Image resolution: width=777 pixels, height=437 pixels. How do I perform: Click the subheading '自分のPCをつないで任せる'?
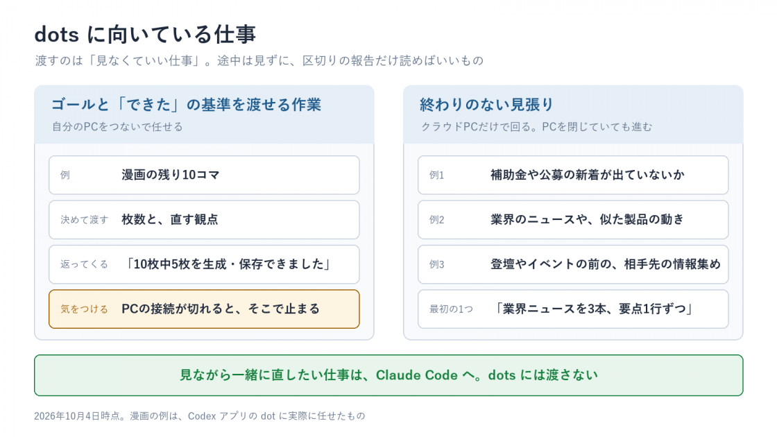117,127
